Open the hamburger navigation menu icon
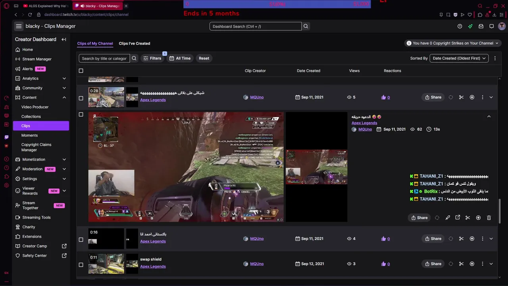The height and width of the screenshot is (286, 508). [19, 26]
